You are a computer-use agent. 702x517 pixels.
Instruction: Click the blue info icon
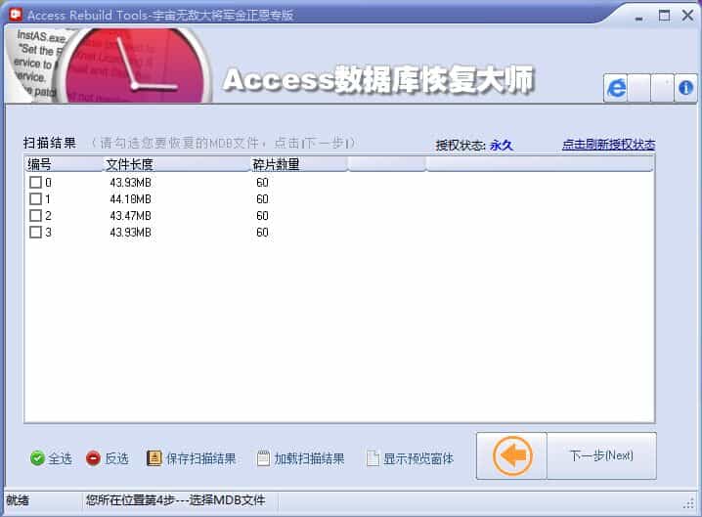pos(685,88)
